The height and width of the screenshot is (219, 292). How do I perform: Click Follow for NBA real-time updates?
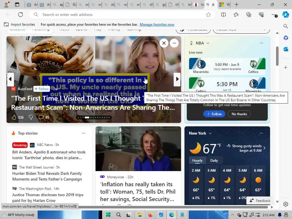coord(214,114)
